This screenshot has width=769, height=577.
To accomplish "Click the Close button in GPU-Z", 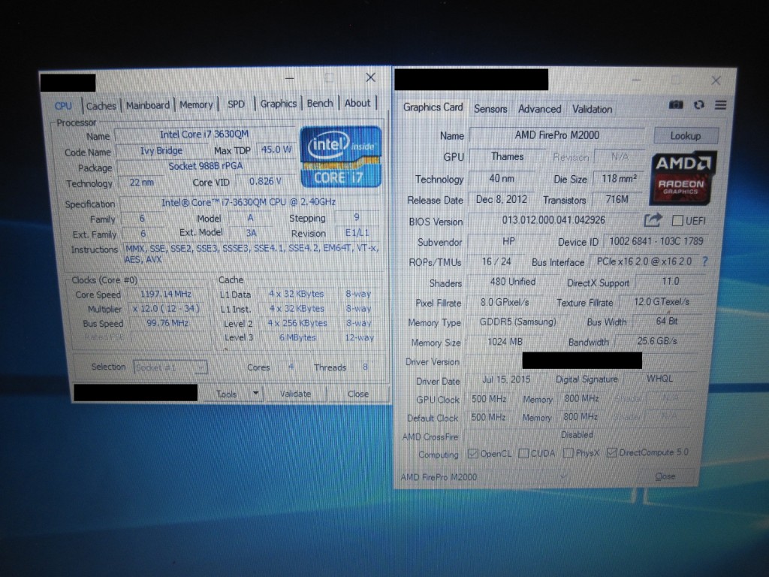I will (x=665, y=476).
